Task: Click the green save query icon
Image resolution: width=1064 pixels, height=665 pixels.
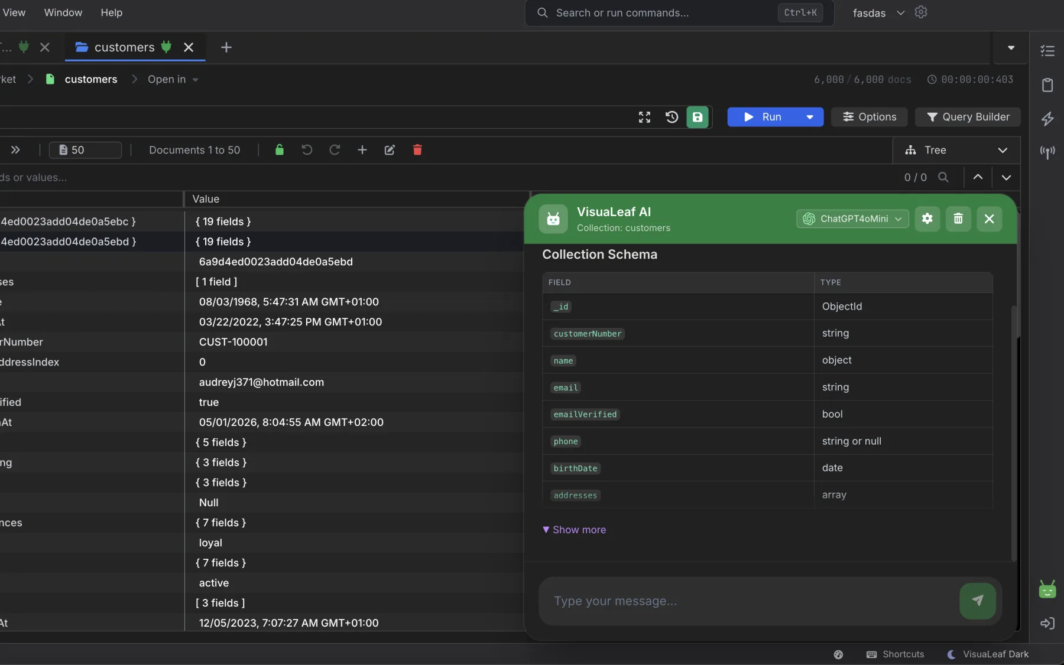Action: (698, 117)
